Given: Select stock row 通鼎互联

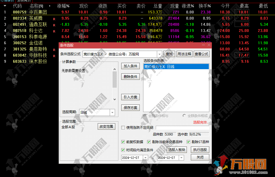Looking at the screenshot, I should [x=137, y=24].
